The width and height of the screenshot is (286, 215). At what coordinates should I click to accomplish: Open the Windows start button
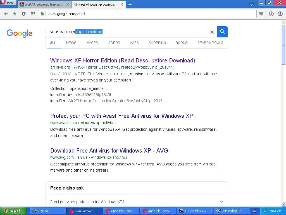click(13, 211)
